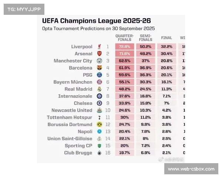
Task: Click the Club Brugge team name
Action: coord(78,153)
